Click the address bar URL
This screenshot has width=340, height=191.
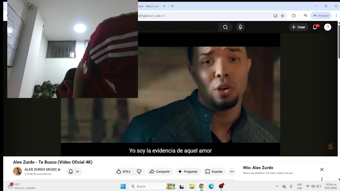coord(151,16)
